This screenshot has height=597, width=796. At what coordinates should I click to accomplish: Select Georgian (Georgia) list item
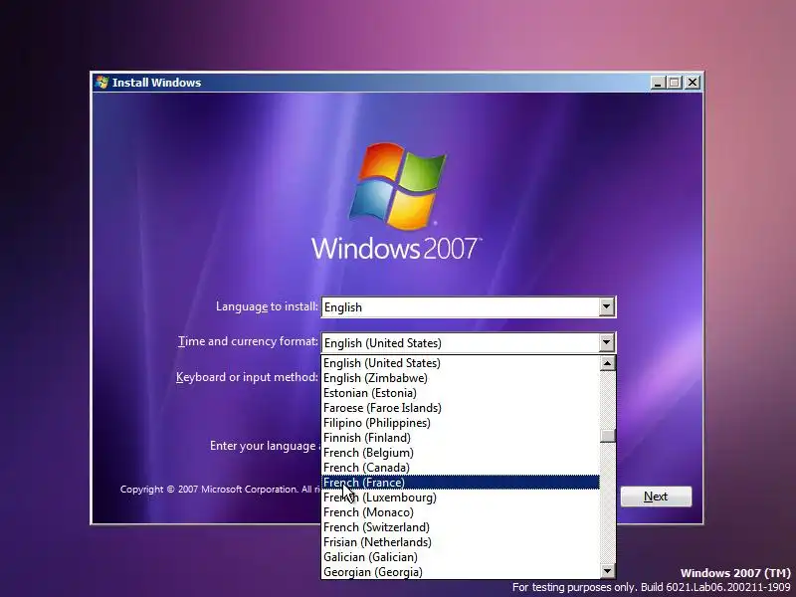coord(461,572)
